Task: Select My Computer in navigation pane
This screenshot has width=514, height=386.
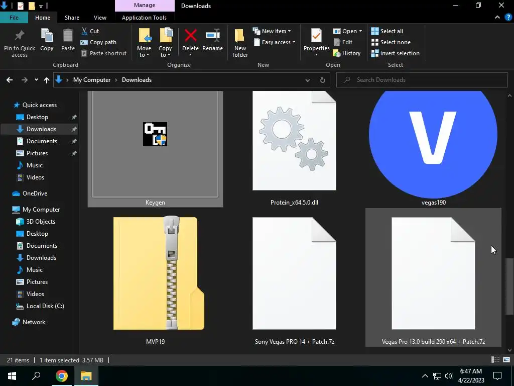Action: 41,210
